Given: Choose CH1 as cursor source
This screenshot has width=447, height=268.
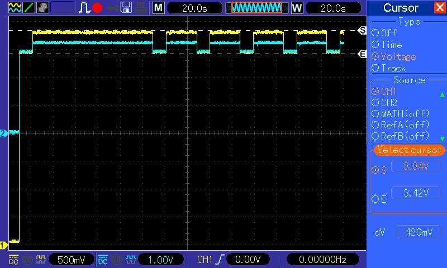Looking at the screenshot, I should point(384,92).
